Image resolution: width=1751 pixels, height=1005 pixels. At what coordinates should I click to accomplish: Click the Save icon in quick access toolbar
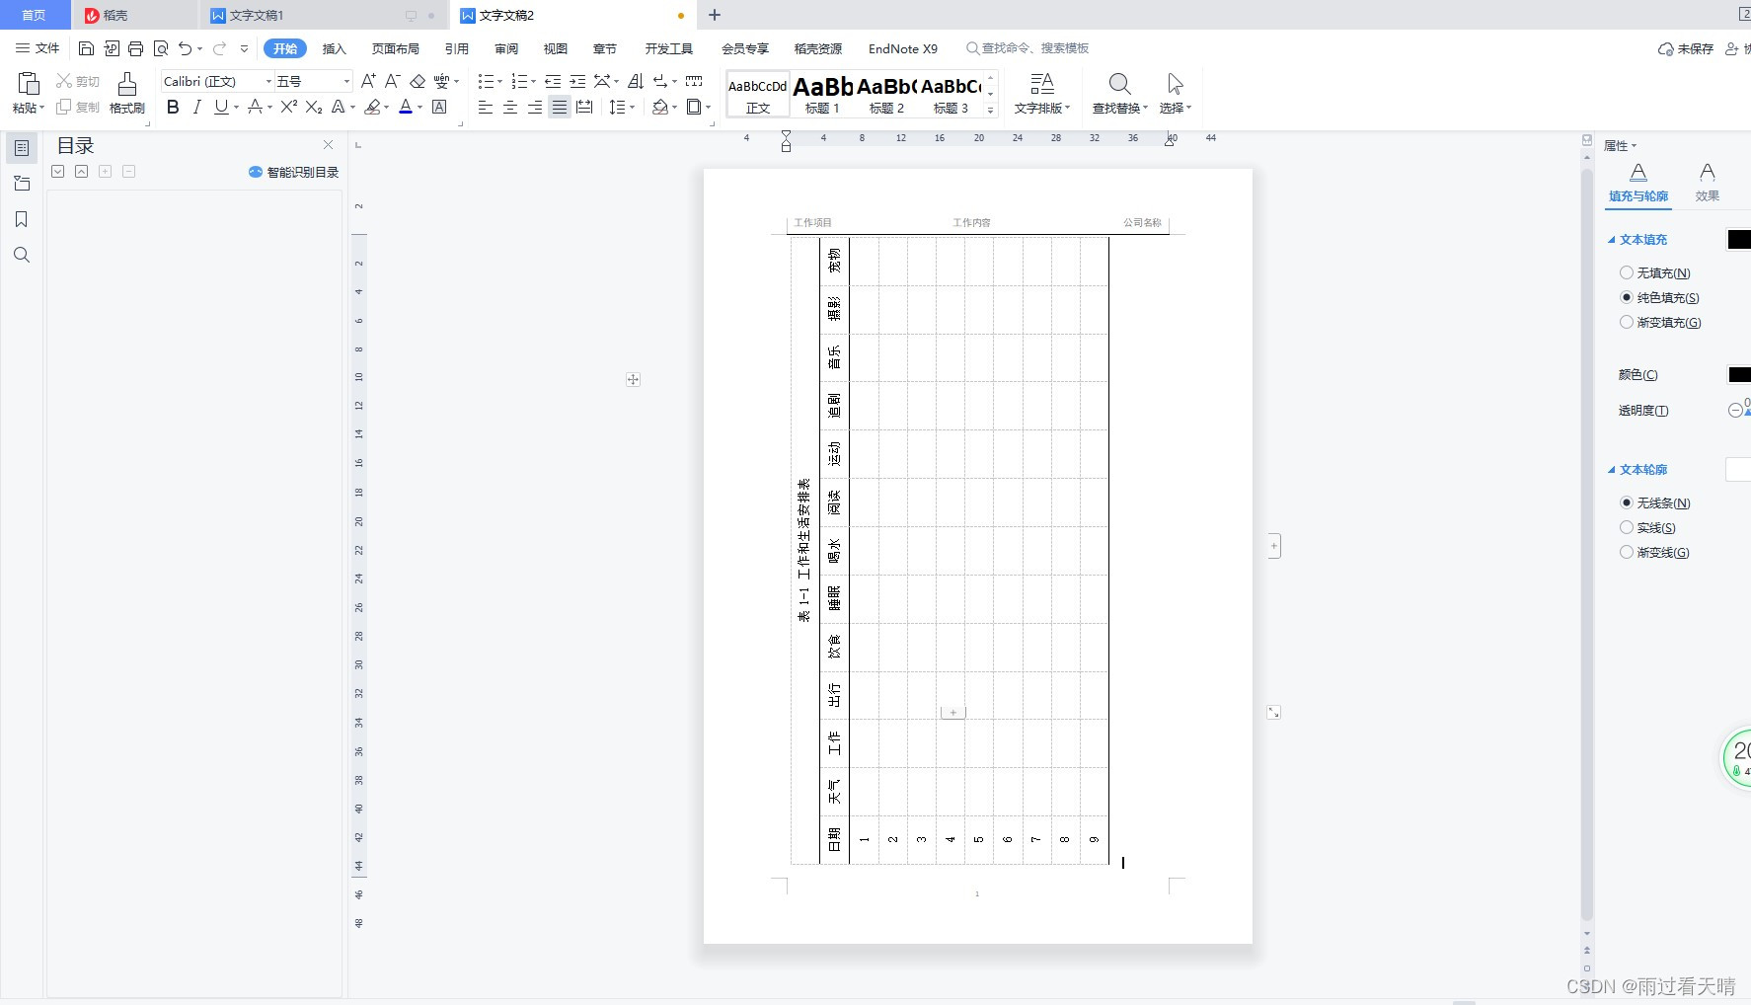point(86,48)
